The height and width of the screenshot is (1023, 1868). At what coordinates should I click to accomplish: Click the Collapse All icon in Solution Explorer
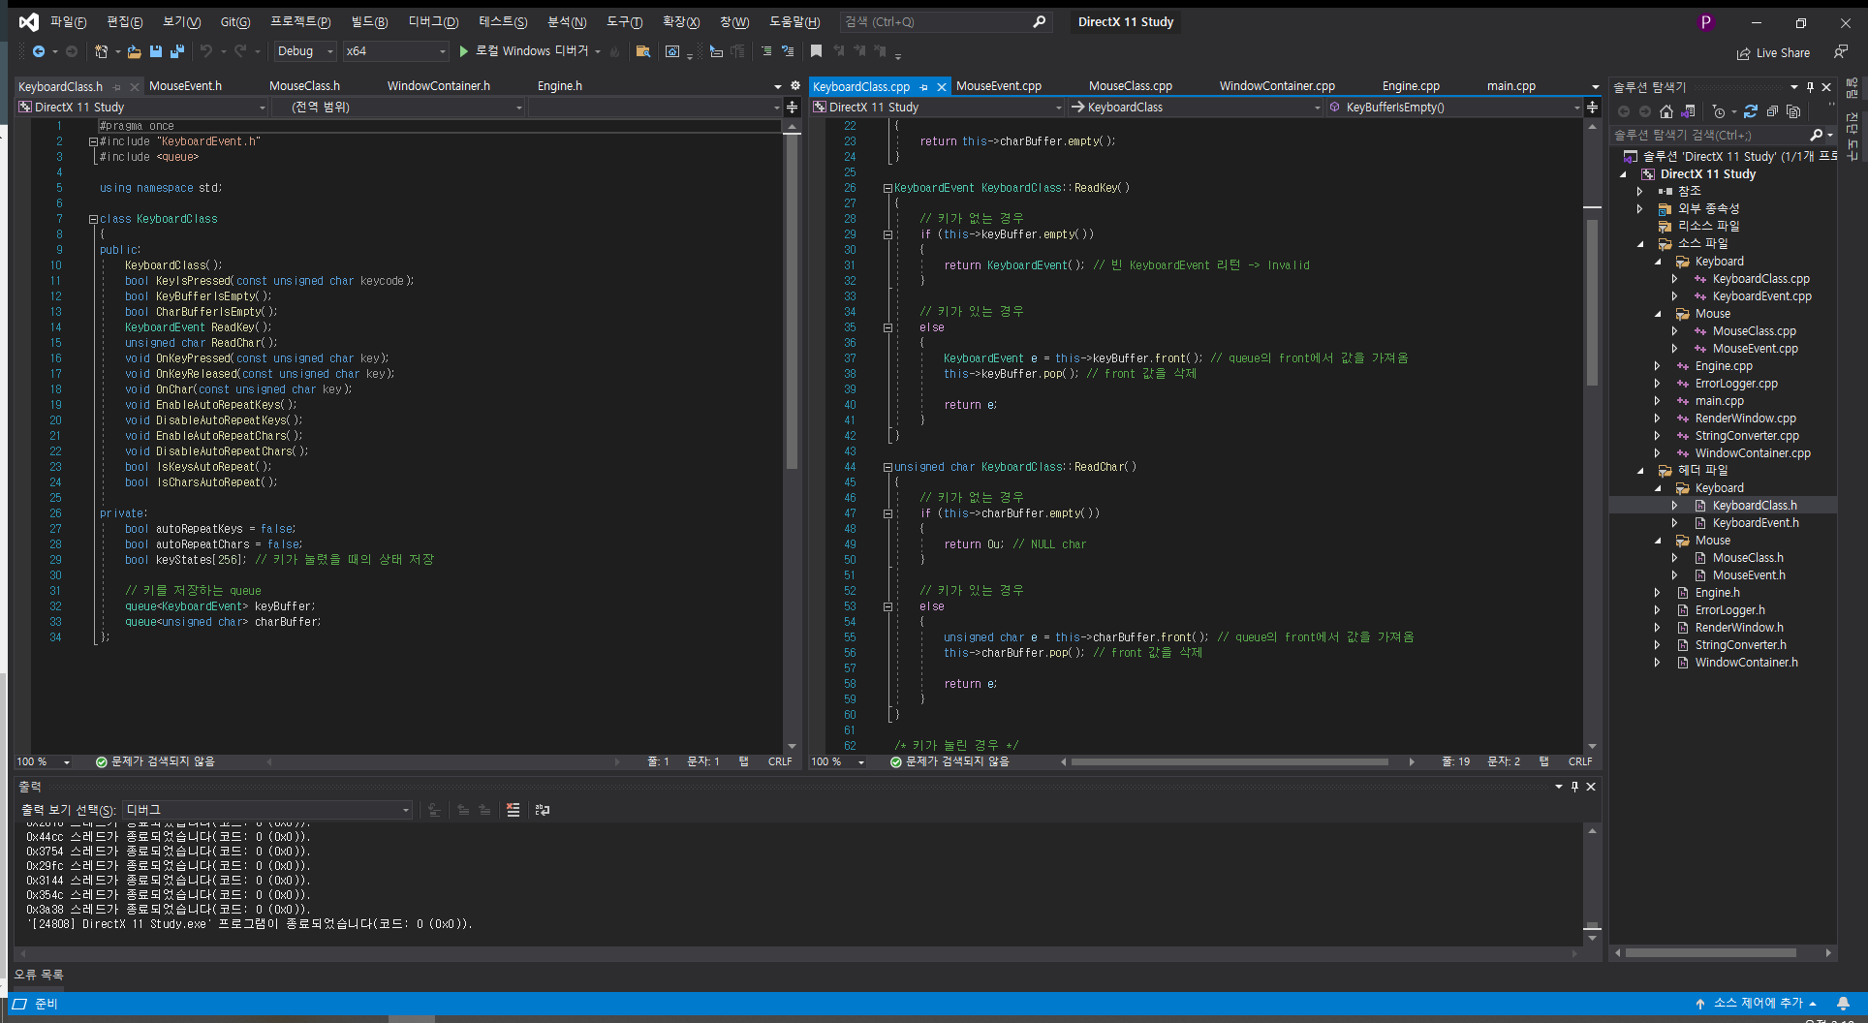point(1772,111)
